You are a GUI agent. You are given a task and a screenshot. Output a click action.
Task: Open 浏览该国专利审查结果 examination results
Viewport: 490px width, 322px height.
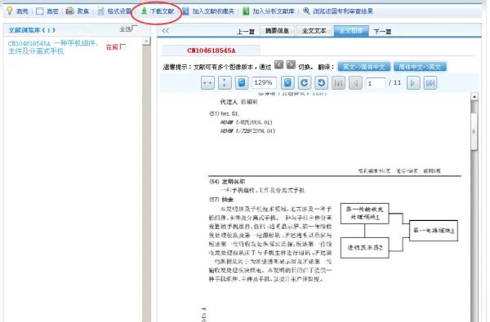point(338,11)
